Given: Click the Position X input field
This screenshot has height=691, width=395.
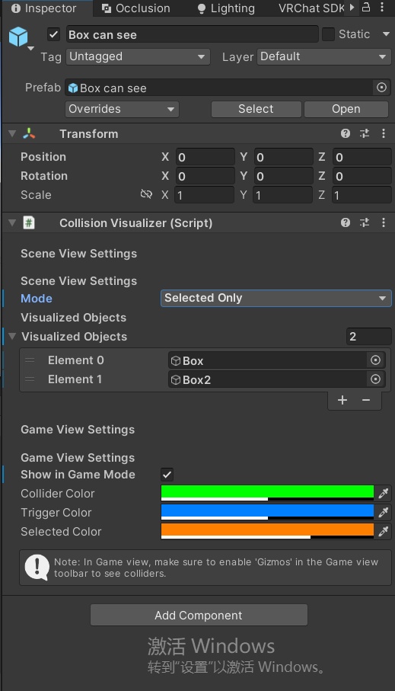Looking at the screenshot, I should (x=205, y=157).
